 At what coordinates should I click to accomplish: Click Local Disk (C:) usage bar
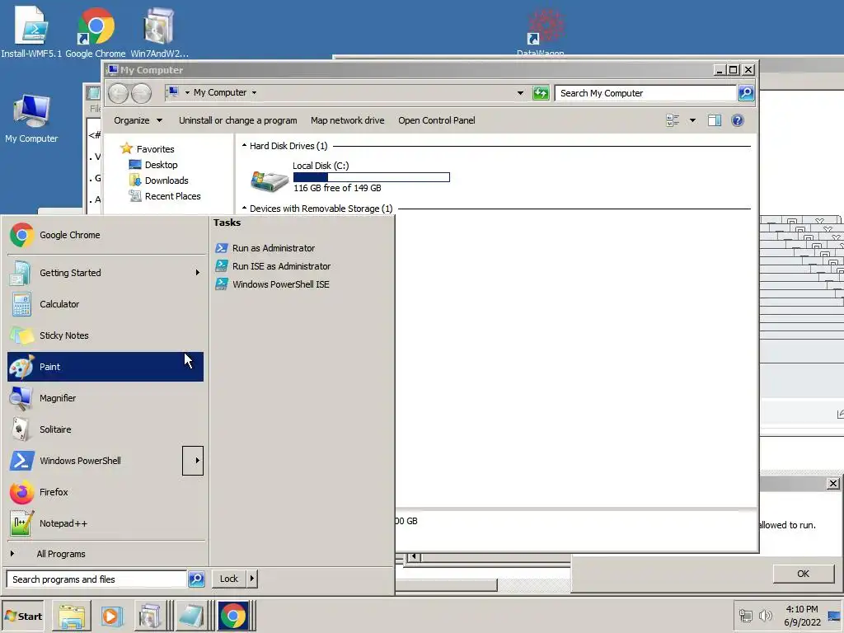(372, 177)
